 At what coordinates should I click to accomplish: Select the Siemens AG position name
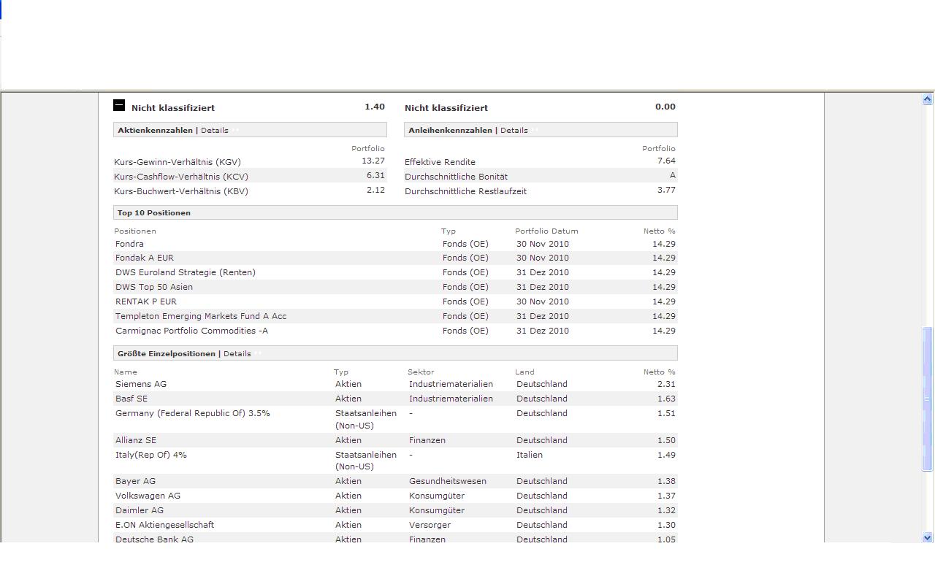click(141, 384)
